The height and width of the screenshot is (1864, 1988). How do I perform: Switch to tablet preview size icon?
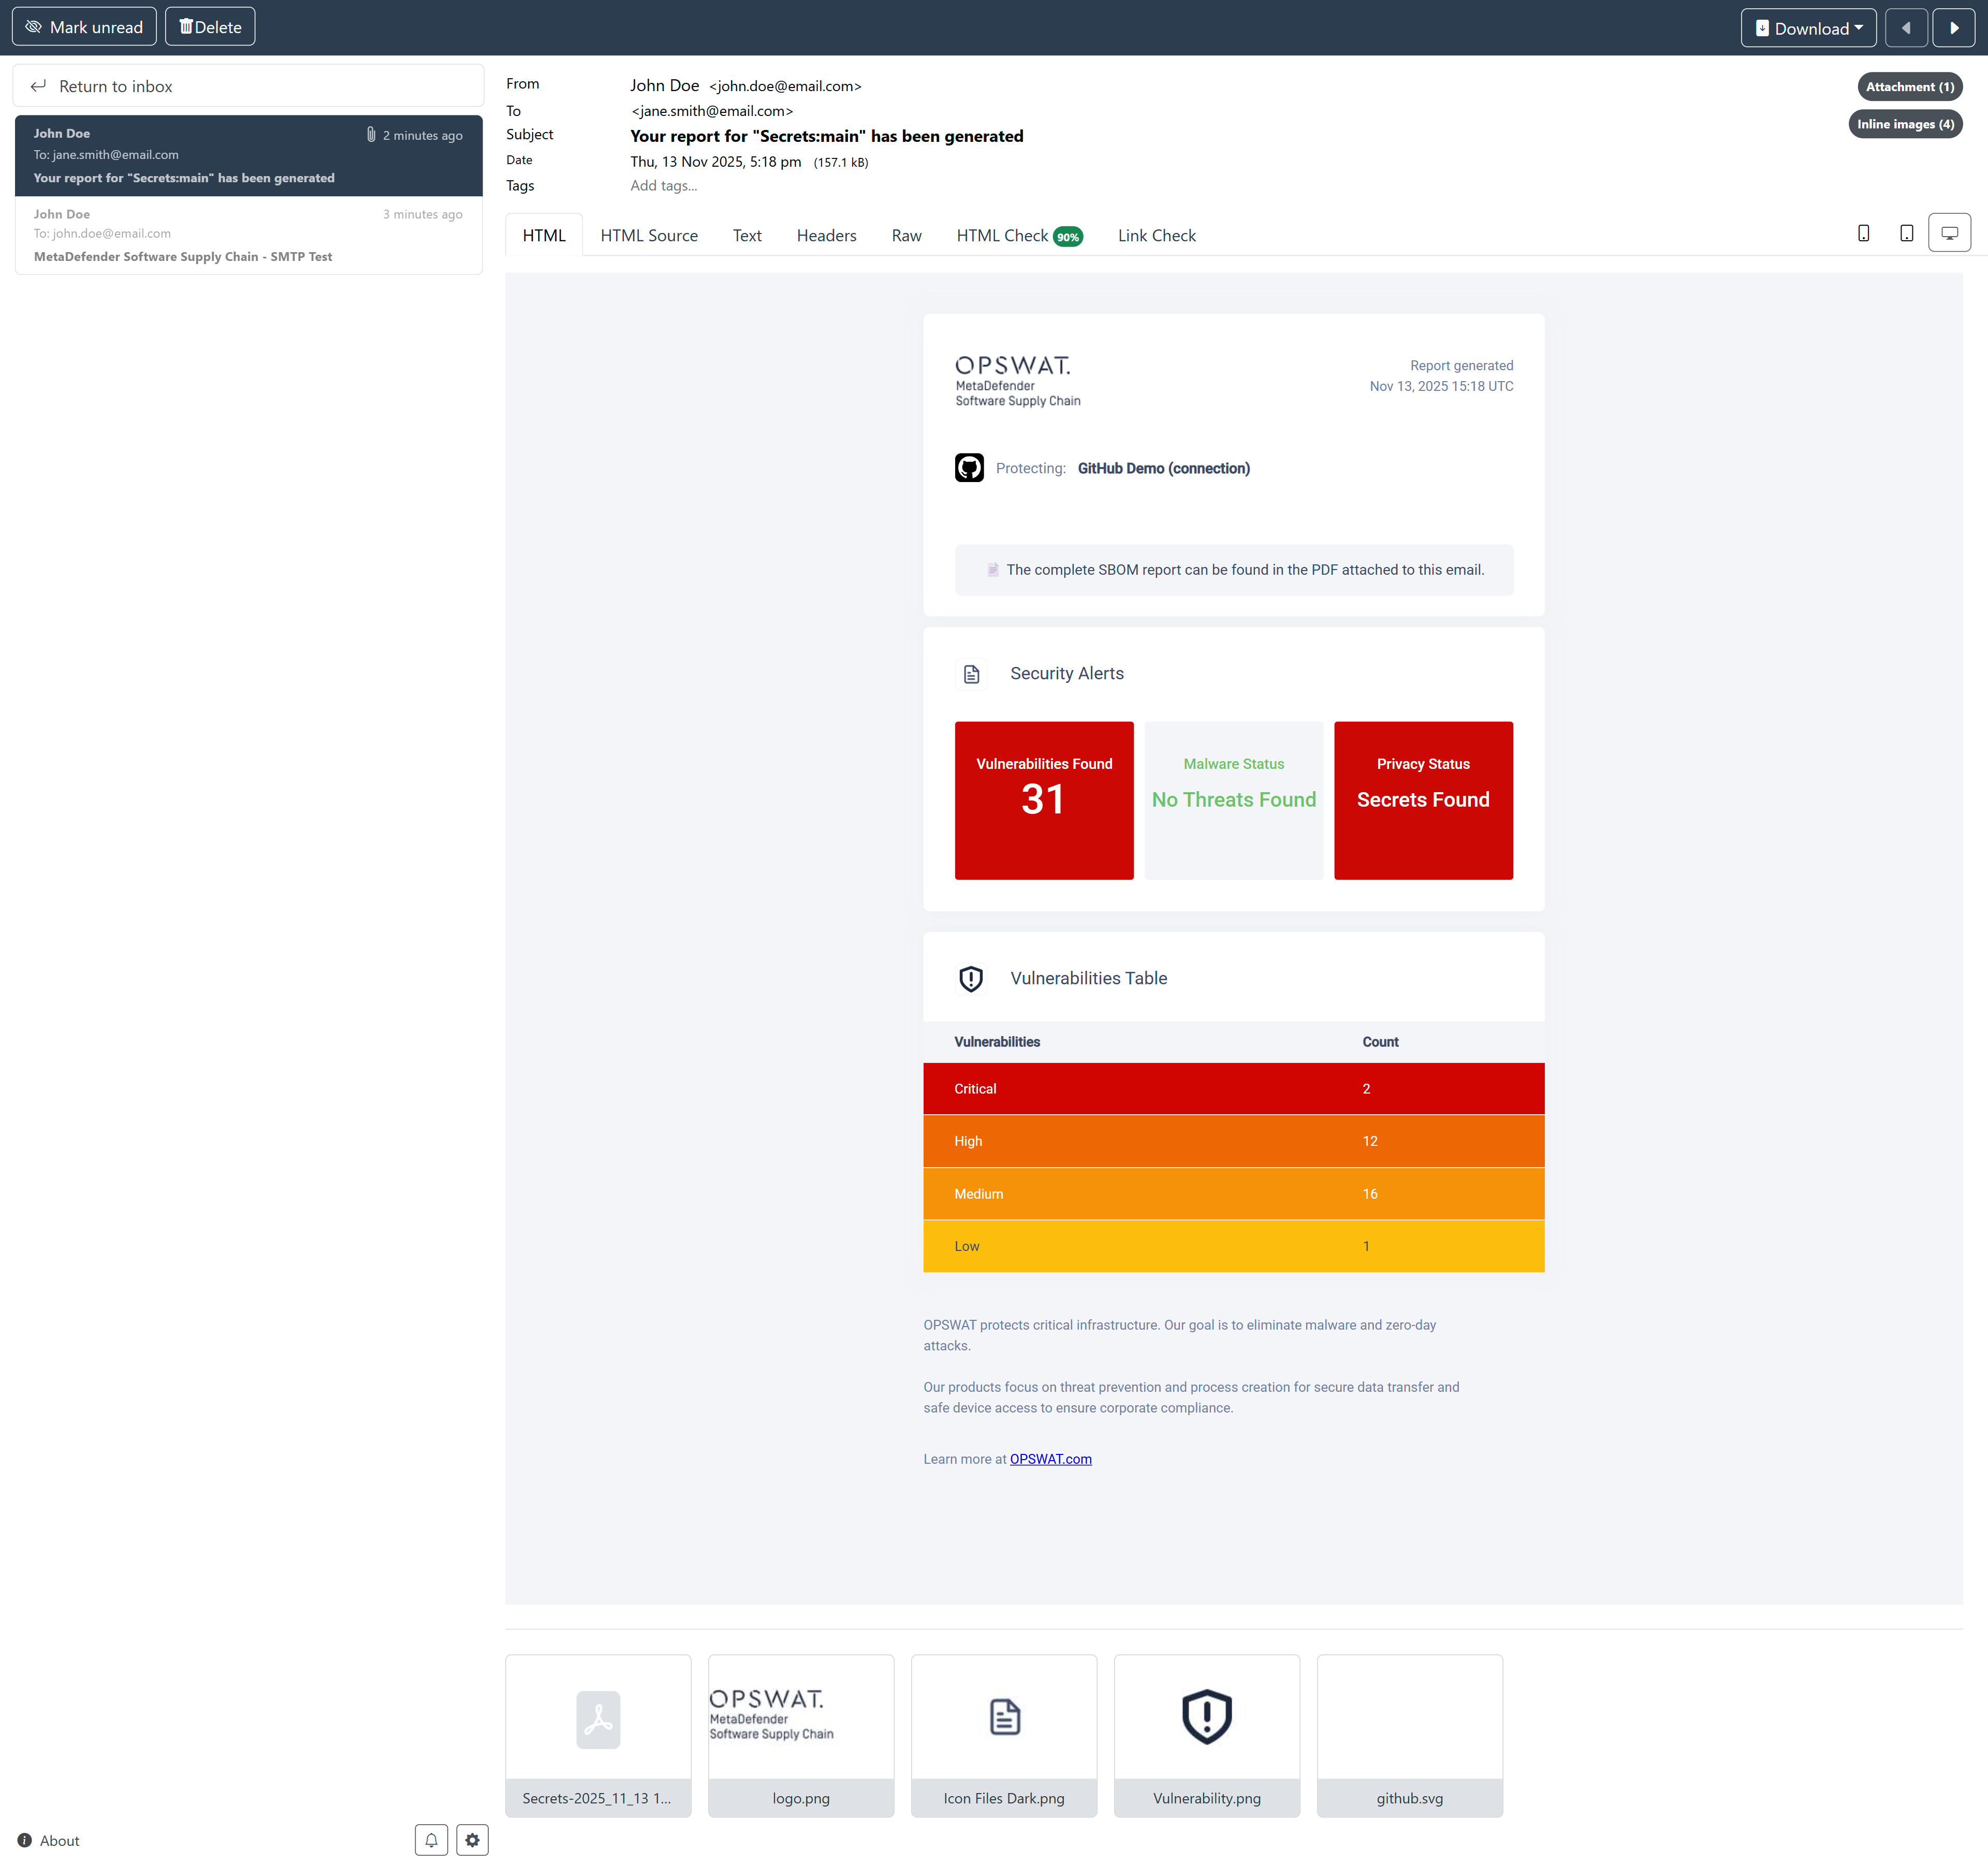[1906, 233]
